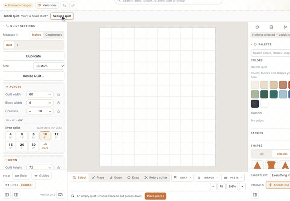Screen dimensions: 290x201
Task: Choose even split 30 at 2 inches
Action: [34, 146]
